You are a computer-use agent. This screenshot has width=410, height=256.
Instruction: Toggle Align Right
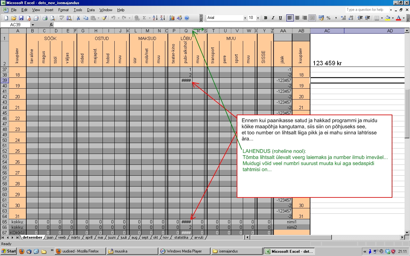(x=305, y=18)
